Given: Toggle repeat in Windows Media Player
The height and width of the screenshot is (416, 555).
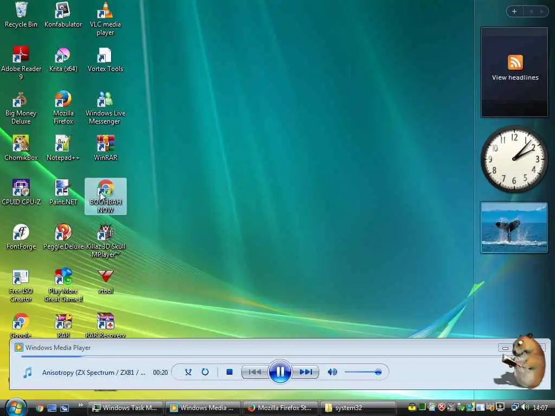Looking at the screenshot, I should pos(205,372).
